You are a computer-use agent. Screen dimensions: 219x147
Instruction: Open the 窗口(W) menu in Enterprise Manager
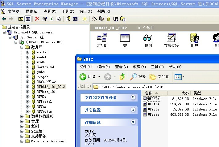pos(86,11)
